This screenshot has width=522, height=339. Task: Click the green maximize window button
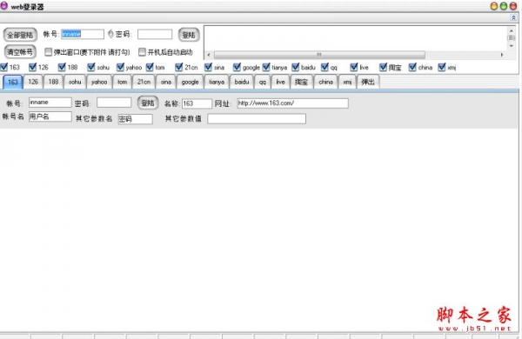pos(504,6)
